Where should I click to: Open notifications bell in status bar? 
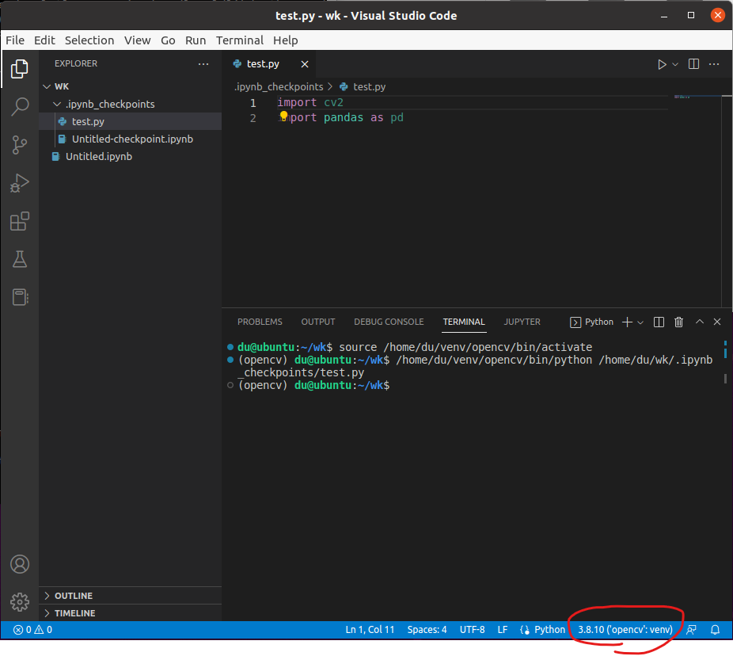(715, 630)
